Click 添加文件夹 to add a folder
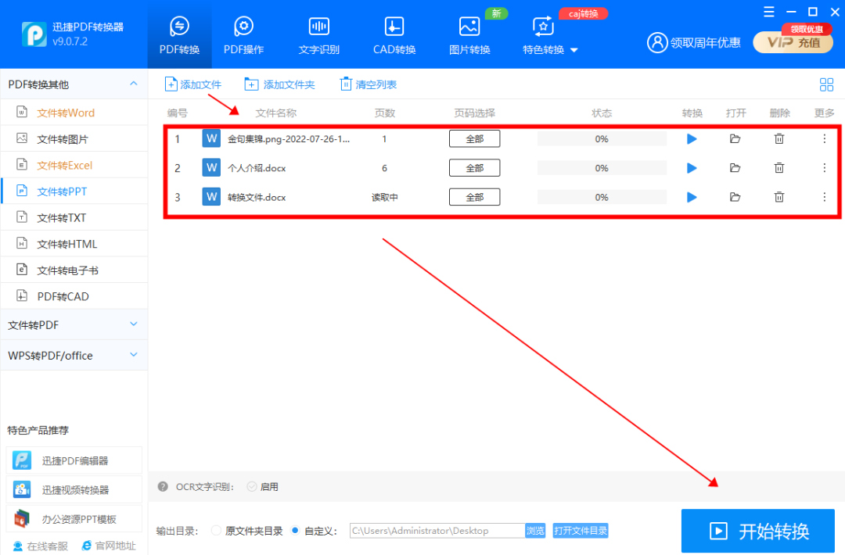Image resolution: width=845 pixels, height=555 pixels. tap(279, 84)
